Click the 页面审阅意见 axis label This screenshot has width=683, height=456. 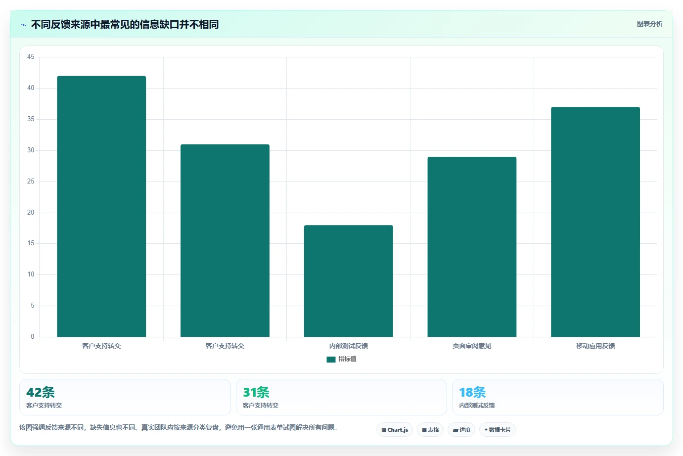click(472, 346)
